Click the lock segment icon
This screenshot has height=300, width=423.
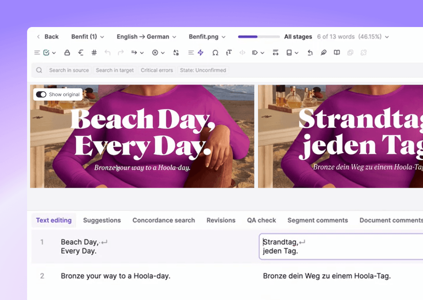pos(67,53)
